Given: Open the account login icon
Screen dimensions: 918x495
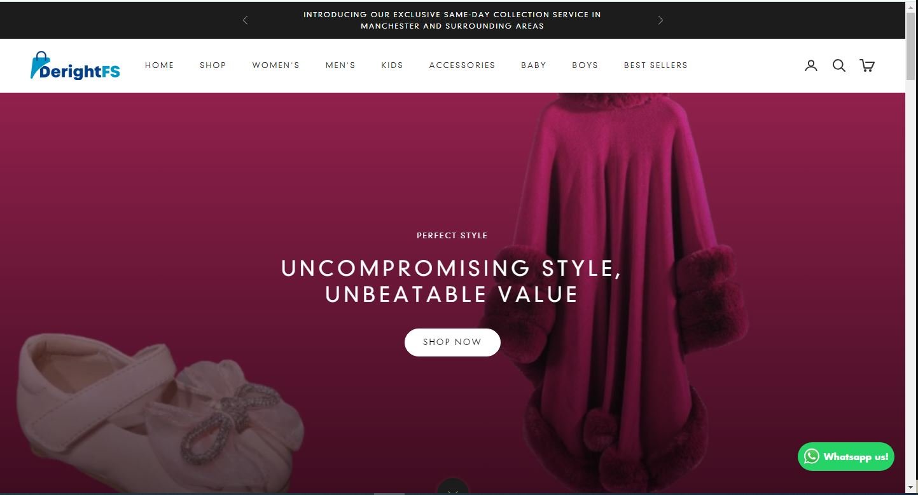Looking at the screenshot, I should 810,65.
